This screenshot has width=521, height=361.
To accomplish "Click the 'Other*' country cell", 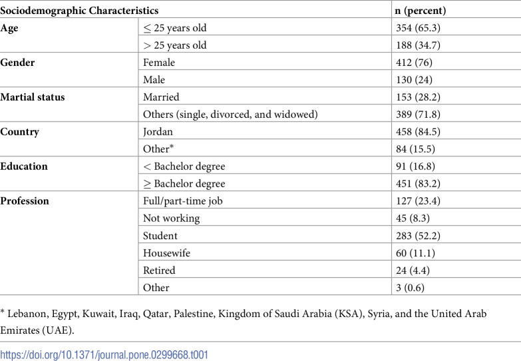I will pyautogui.click(x=158, y=149).
